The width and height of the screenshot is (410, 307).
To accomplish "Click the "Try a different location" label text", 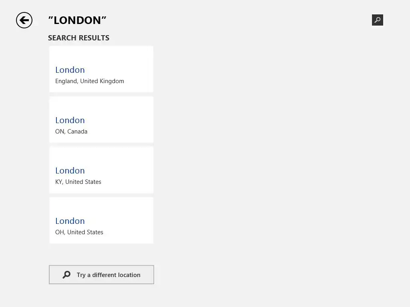I will tap(109, 275).
